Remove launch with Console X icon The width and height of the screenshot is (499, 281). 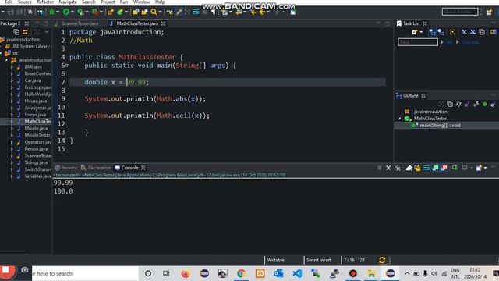388,168
